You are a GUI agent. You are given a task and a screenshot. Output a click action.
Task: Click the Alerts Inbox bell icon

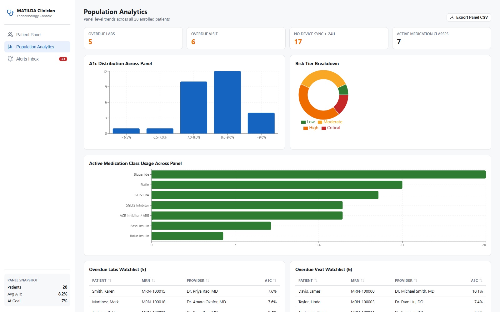click(x=10, y=59)
